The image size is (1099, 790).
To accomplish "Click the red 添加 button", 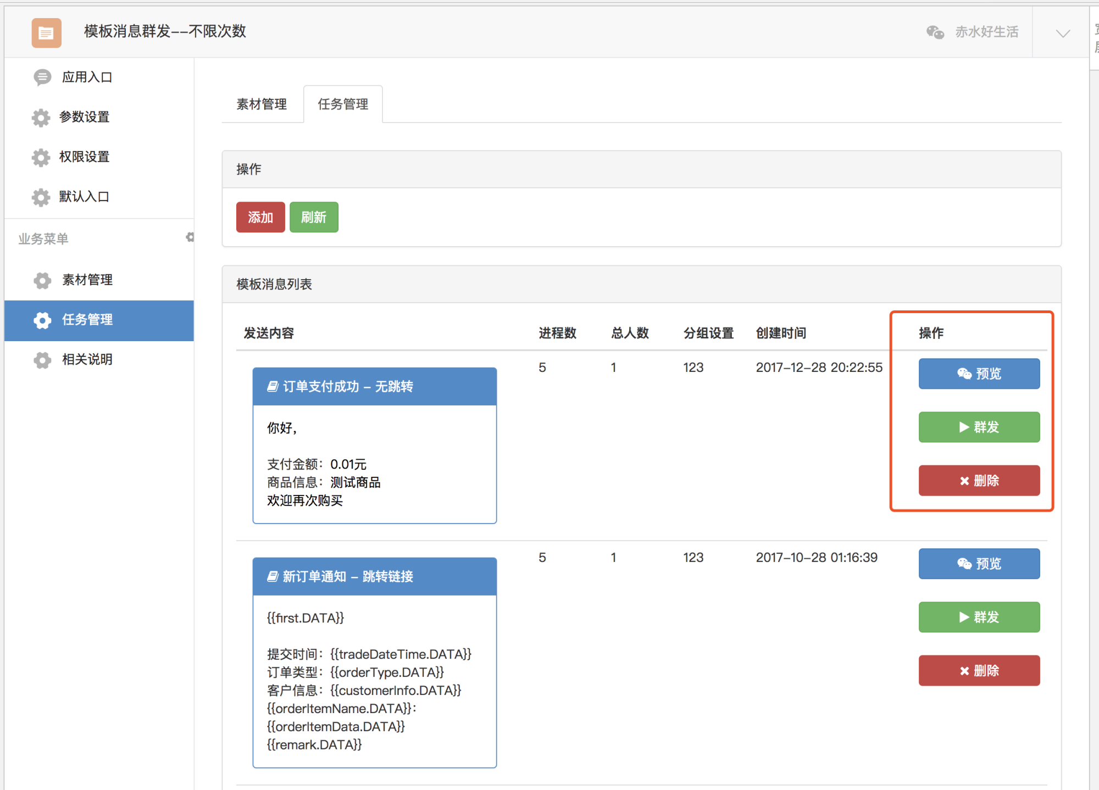I will click(260, 217).
